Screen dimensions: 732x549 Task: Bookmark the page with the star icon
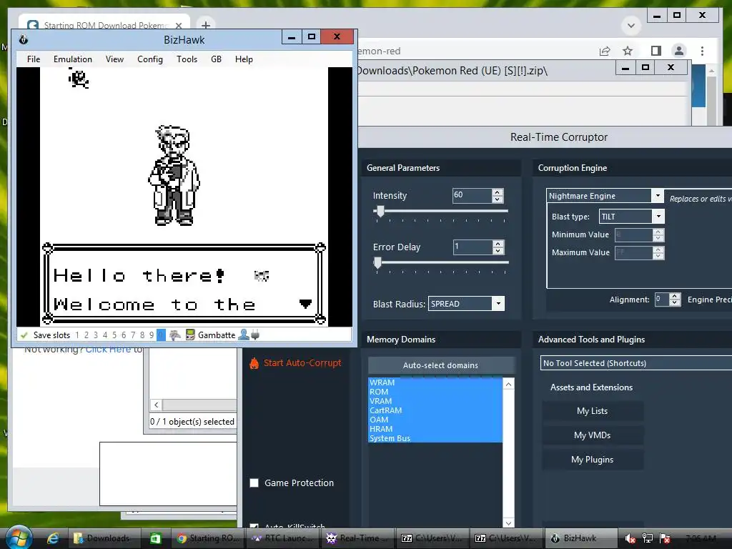(628, 51)
